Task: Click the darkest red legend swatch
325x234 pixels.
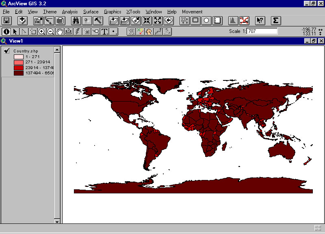Action: point(19,73)
